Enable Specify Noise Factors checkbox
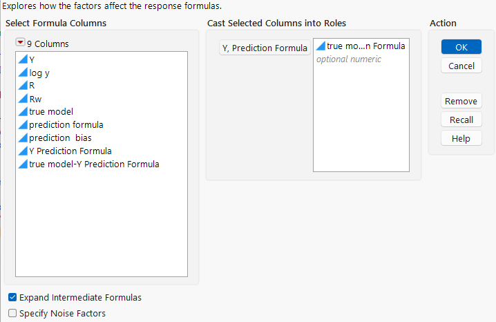This screenshot has width=496, height=322. click(12, 314)
